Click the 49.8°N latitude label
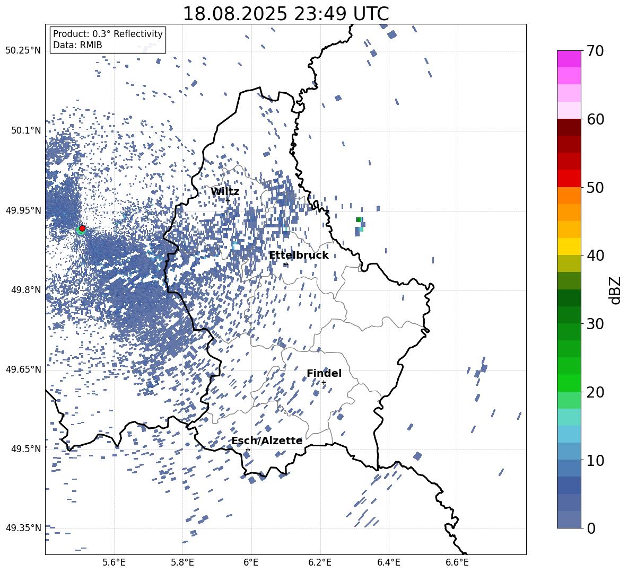628x573 pixels. (25, 290)
